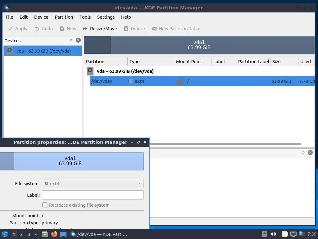This screenshot has width=318, height=239.
Task: Open the application launcher menu in taskbar
Action: pyautogui.click(x=5, y=234)
